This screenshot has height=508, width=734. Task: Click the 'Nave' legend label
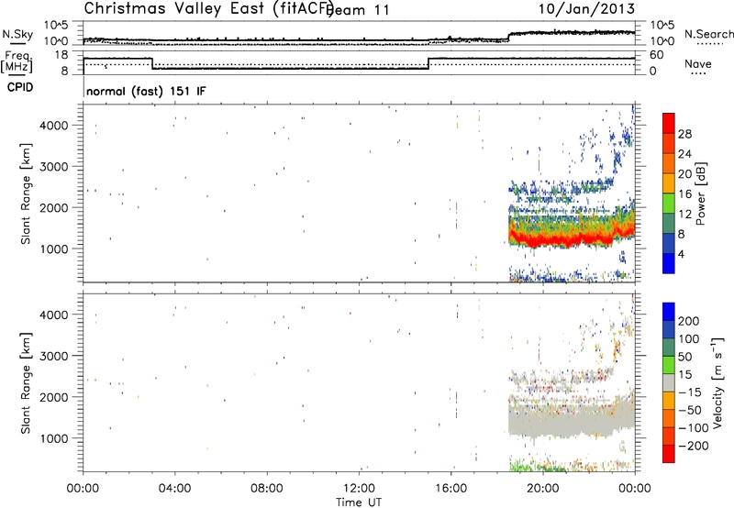tap(698, 63)
